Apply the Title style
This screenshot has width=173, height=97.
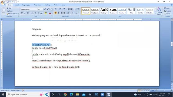pyautogui.click(x=131, y=11)
